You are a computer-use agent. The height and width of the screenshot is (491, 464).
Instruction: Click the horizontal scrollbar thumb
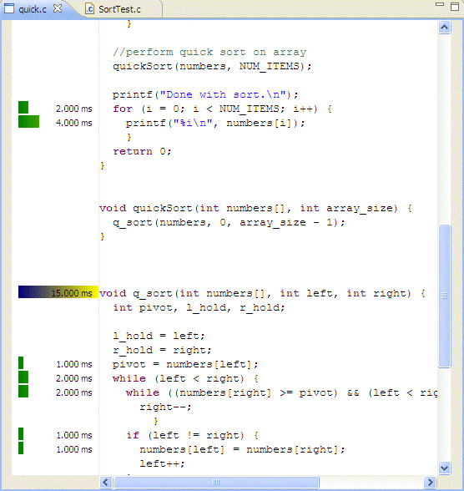pos(216,483)
